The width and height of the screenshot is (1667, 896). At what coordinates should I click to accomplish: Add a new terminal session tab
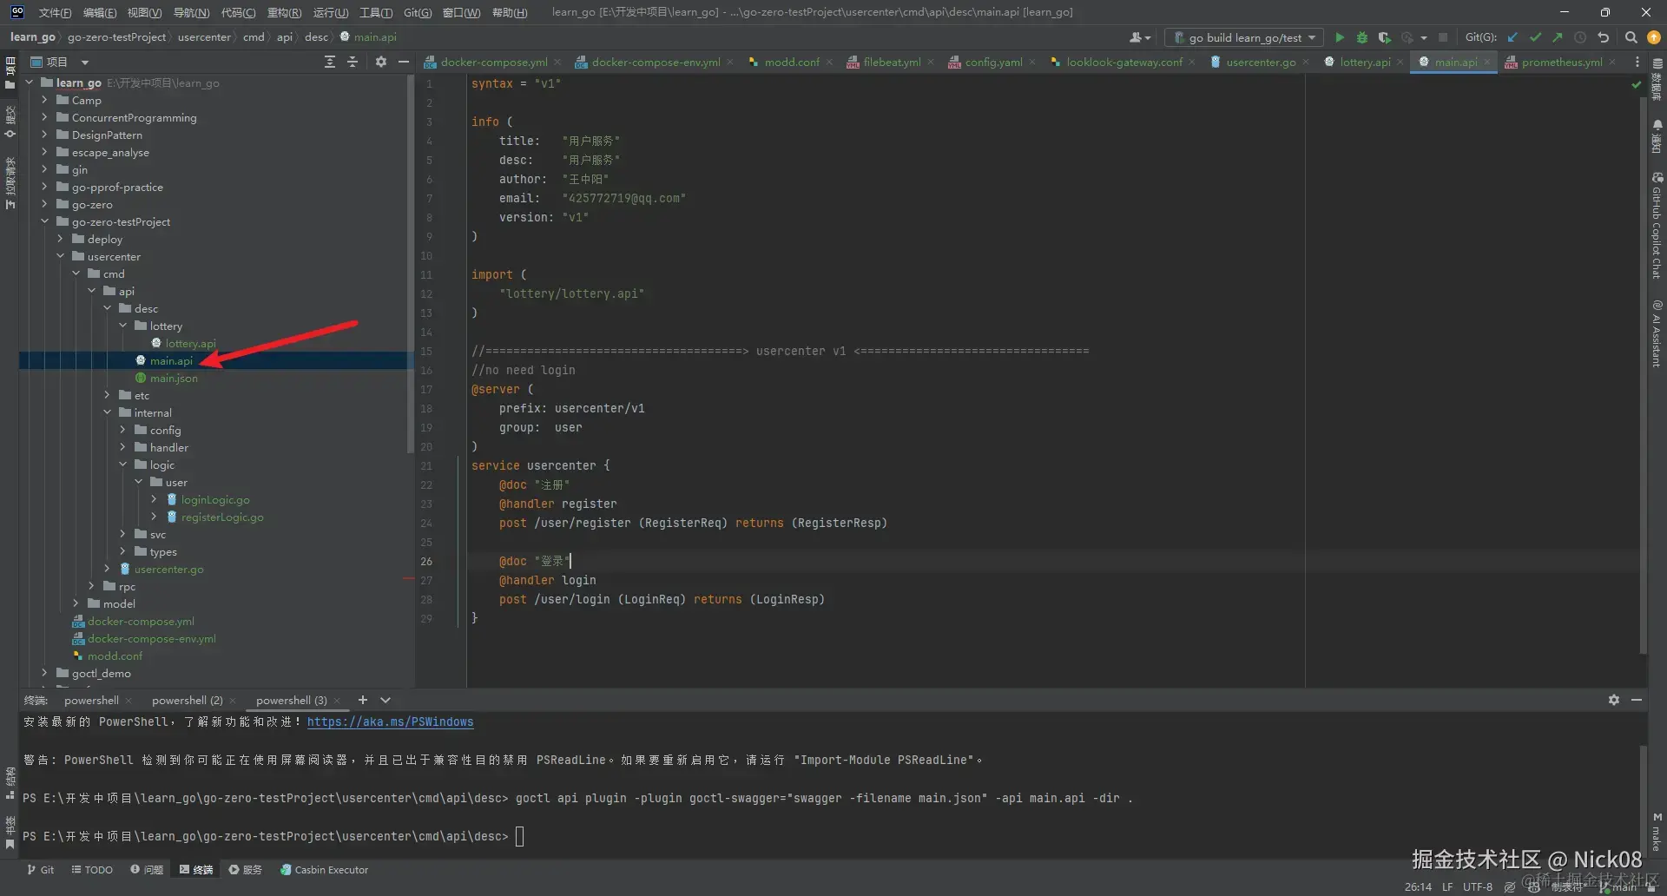click(x=363, y=700)
